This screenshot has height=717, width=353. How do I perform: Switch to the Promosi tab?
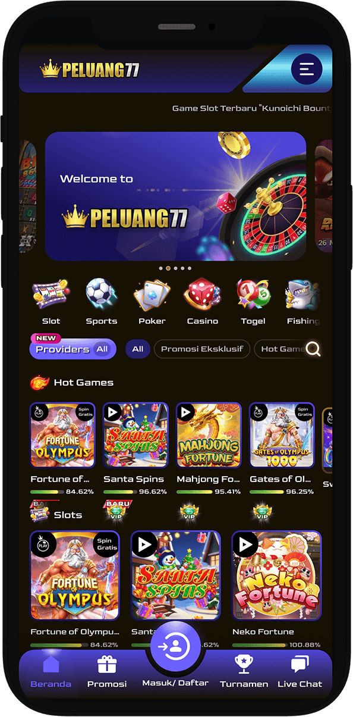[x=107, y=672]
